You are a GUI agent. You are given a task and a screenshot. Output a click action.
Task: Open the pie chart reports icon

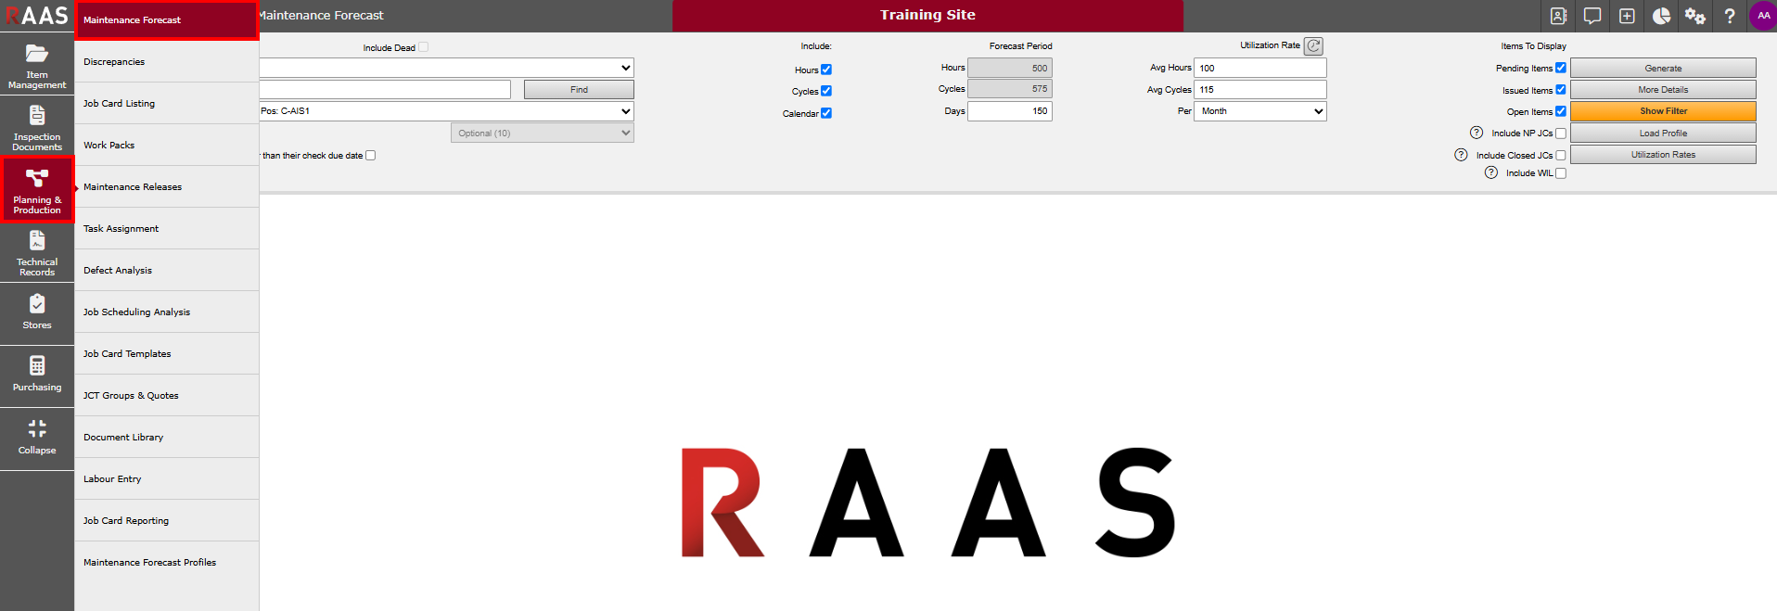[1661, 16]
